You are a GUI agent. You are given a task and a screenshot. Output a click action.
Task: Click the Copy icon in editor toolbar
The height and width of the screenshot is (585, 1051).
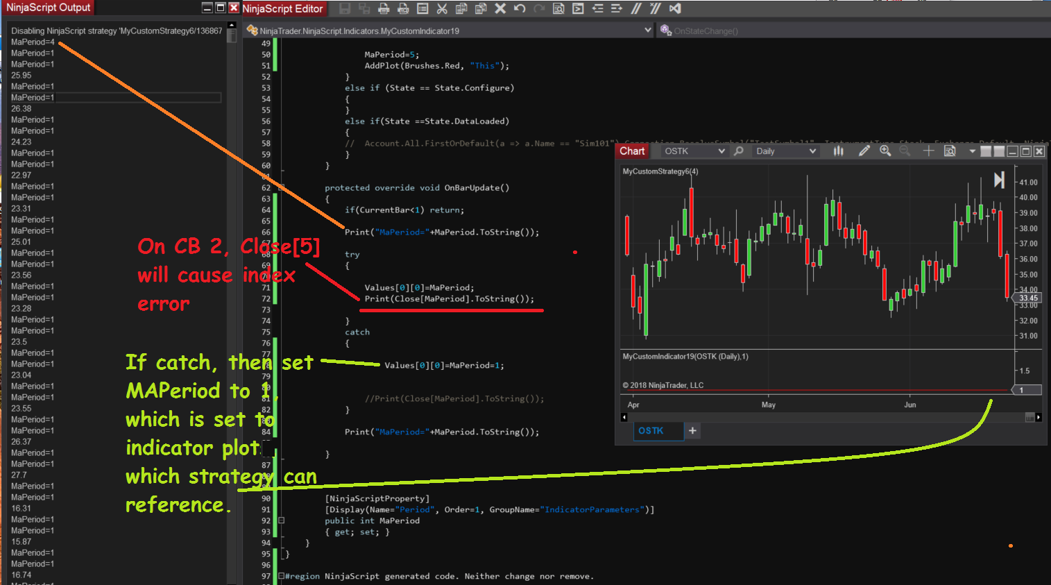click(x=461, y=8)
